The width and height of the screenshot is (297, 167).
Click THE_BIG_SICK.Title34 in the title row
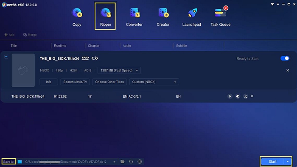(28, 96)
